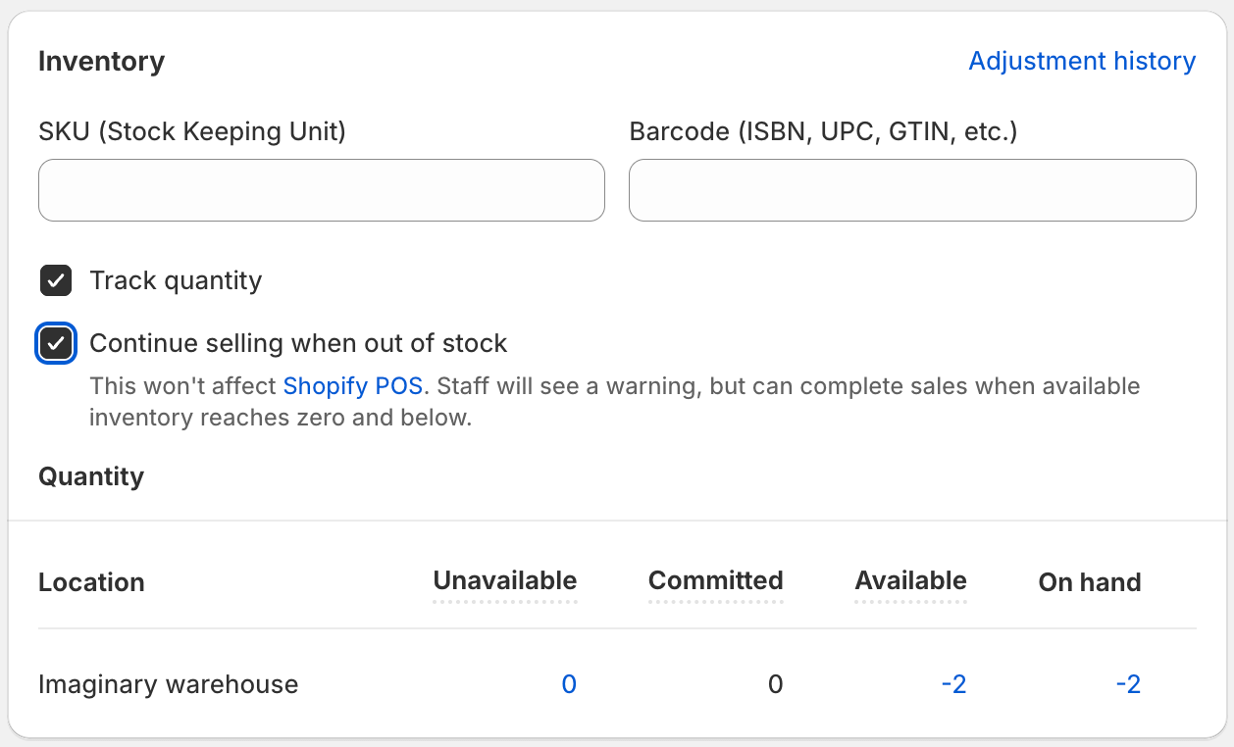The height and width of the screenshot is (747, 1234).
Task: Click the Location column header
Action: (x=91, y=582)
